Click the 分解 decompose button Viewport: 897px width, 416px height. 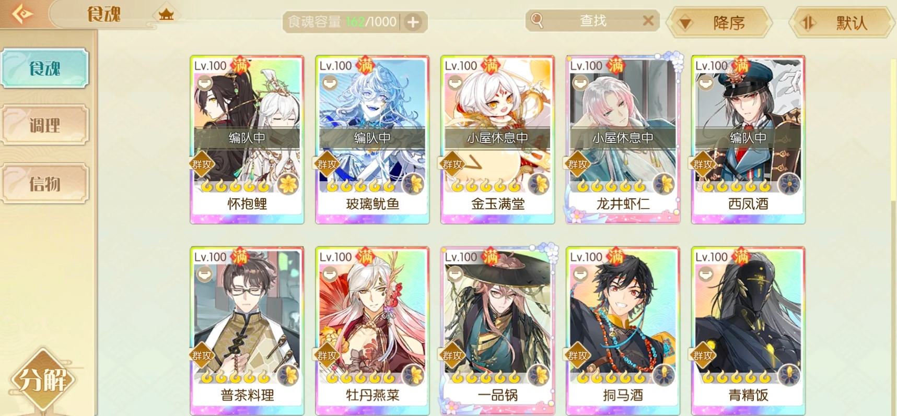click(43, 379)
